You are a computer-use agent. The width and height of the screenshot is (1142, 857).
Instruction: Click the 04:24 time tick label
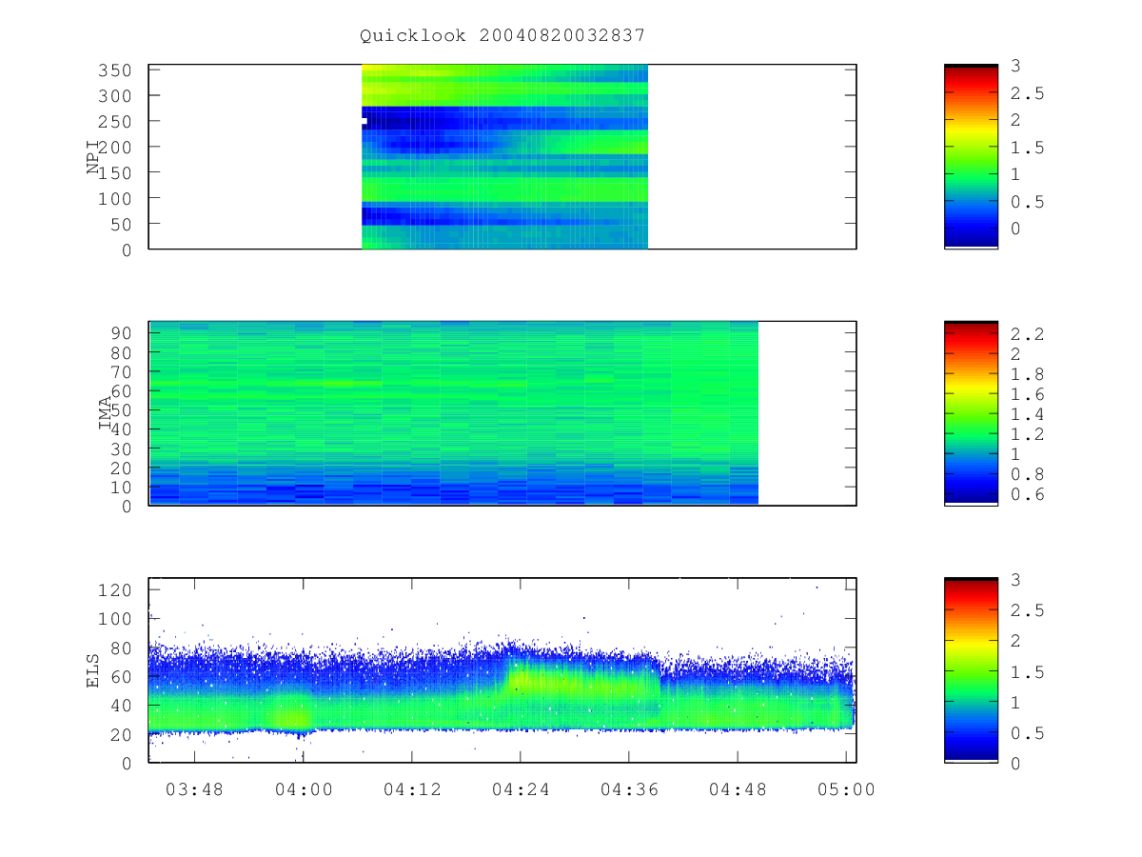[x=521, y=789]
